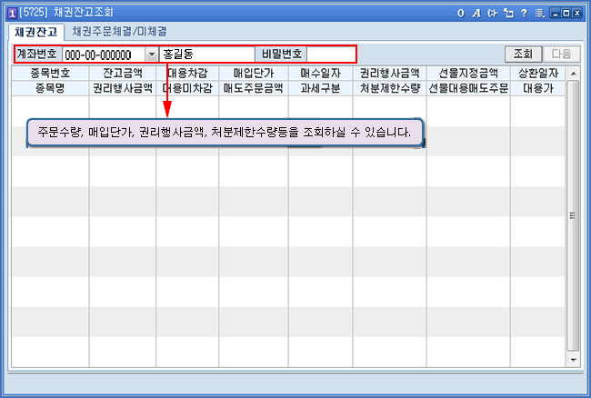Click the scrollbar down arrow in grid
Image resolution: width=591 pixels, height=398 pixels.
click(573, 360)
